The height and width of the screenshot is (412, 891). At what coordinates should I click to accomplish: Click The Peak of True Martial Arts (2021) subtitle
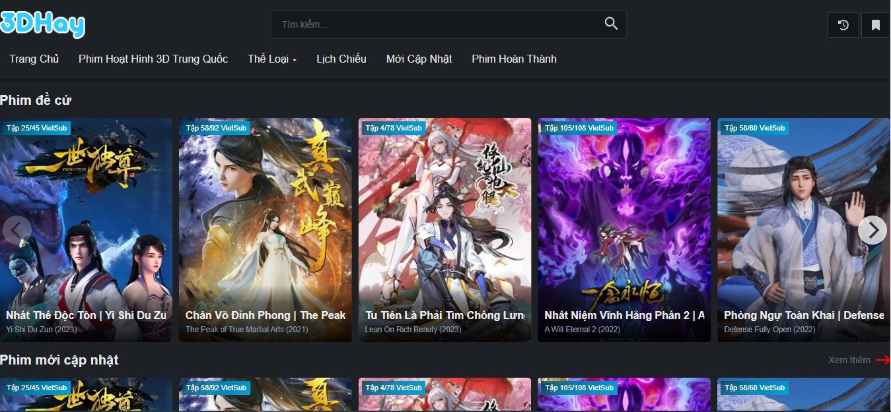click(x=247, y=330)
